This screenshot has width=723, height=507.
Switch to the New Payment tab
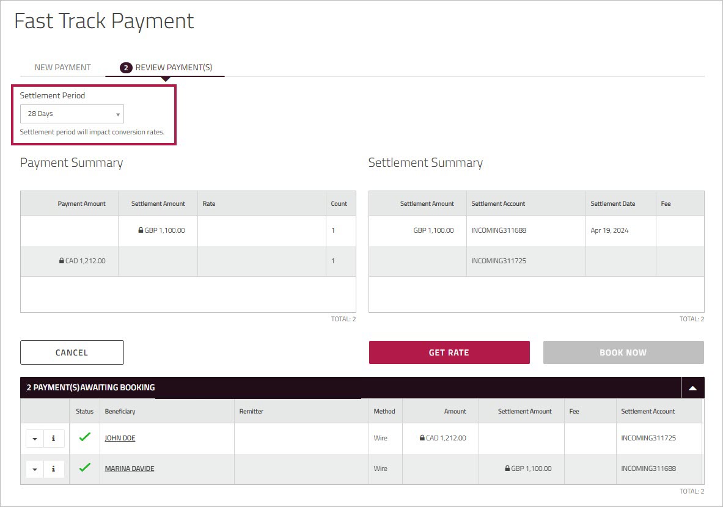click(x=63, y=67)
